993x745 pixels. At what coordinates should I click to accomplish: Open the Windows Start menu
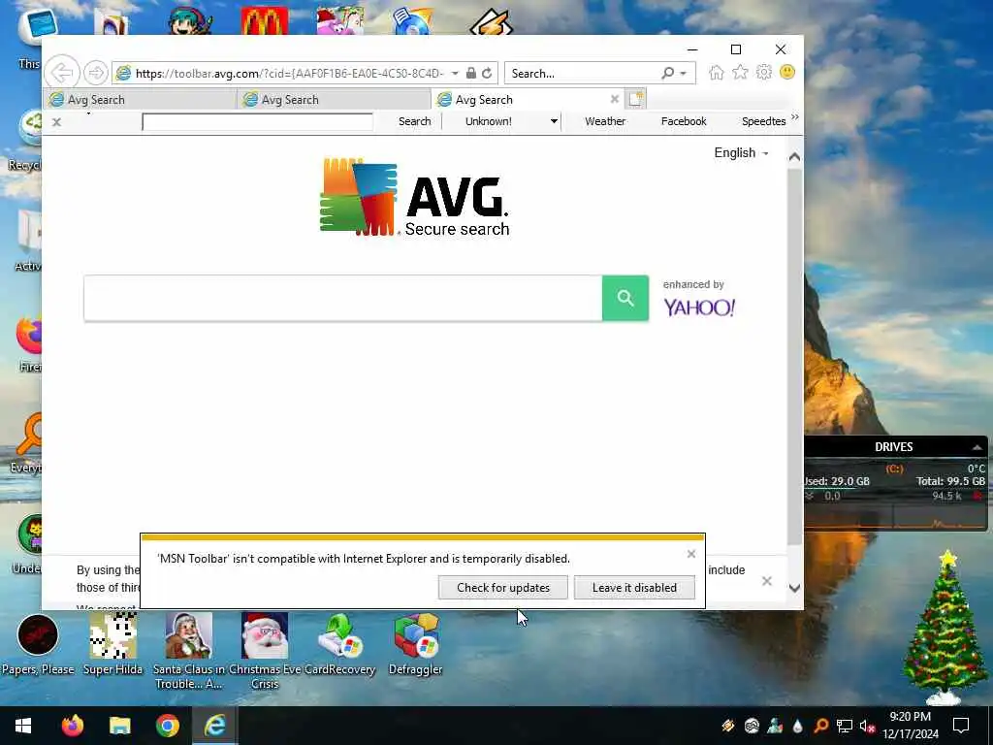23,726
